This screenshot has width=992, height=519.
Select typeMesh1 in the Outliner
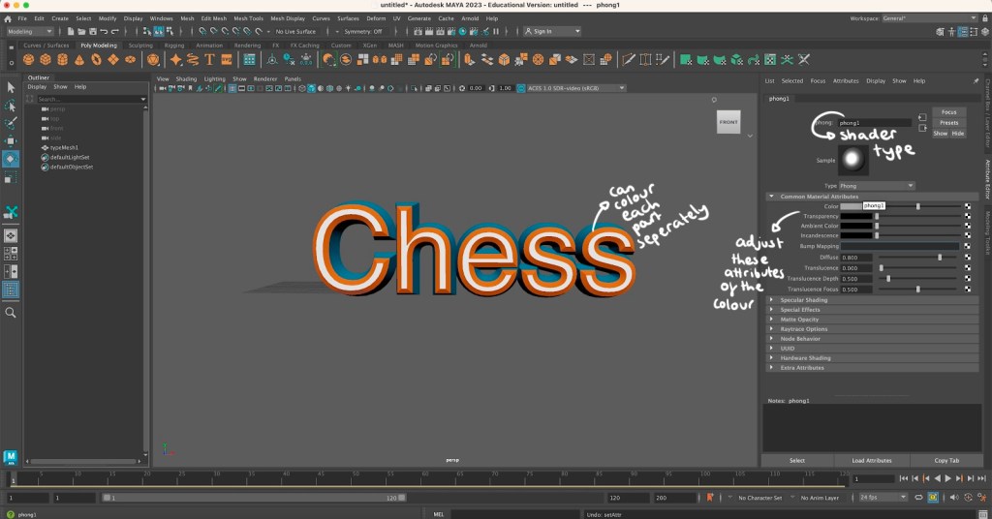point(64,147)
